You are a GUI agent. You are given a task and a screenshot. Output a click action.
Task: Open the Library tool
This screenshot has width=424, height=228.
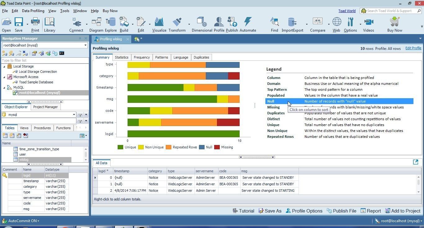click(x=49, y=24)
